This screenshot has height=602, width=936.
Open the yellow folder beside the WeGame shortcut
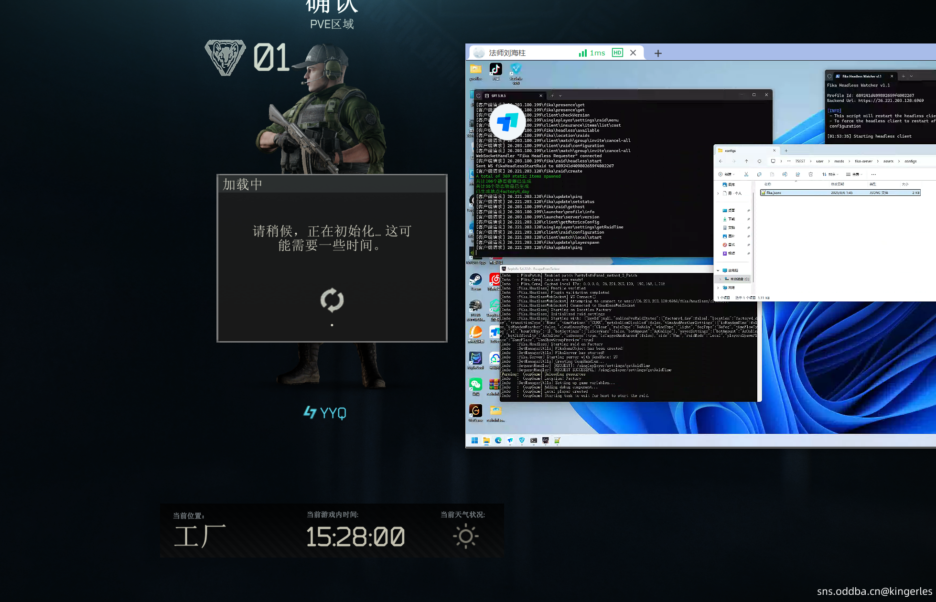(x=495, y=413)
